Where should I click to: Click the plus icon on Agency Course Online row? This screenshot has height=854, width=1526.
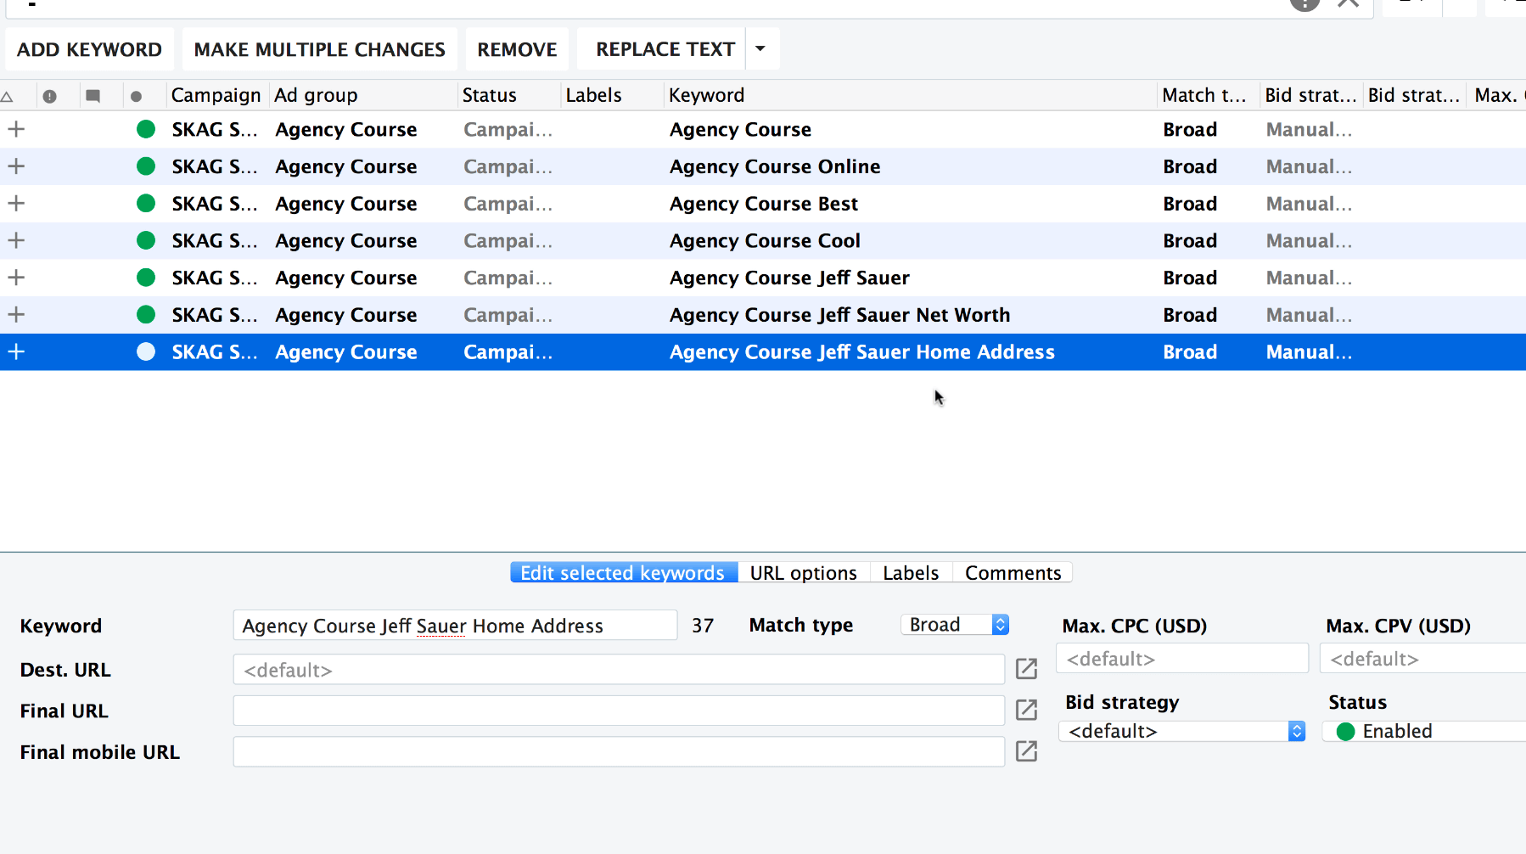click(x=16, y=166)
